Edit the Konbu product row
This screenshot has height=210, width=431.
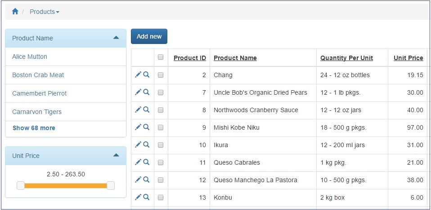[x=138, y=197]
